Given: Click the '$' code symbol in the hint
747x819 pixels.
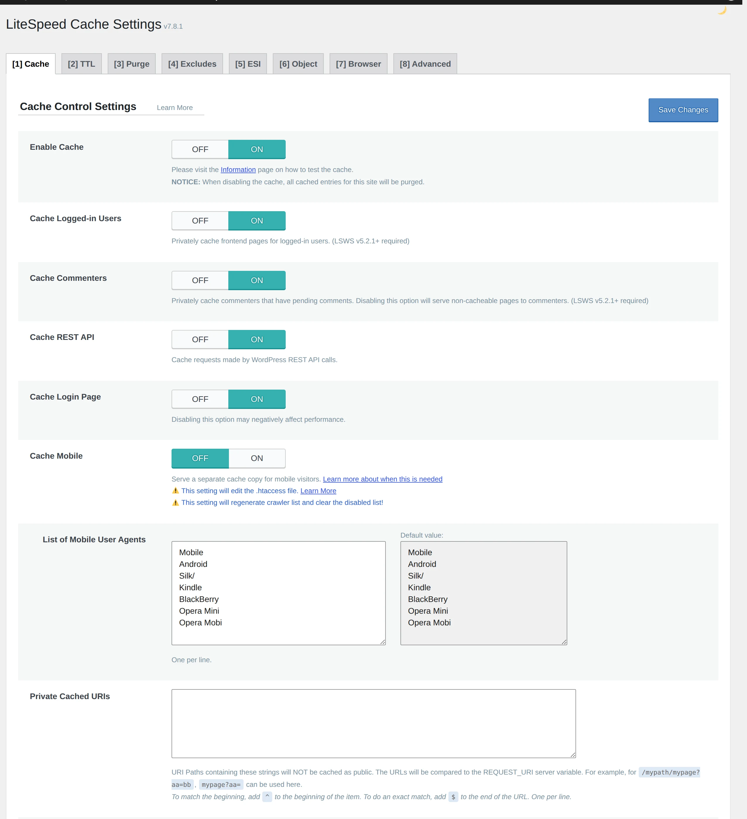Looking at the screenshot, I should pos(453,797).
